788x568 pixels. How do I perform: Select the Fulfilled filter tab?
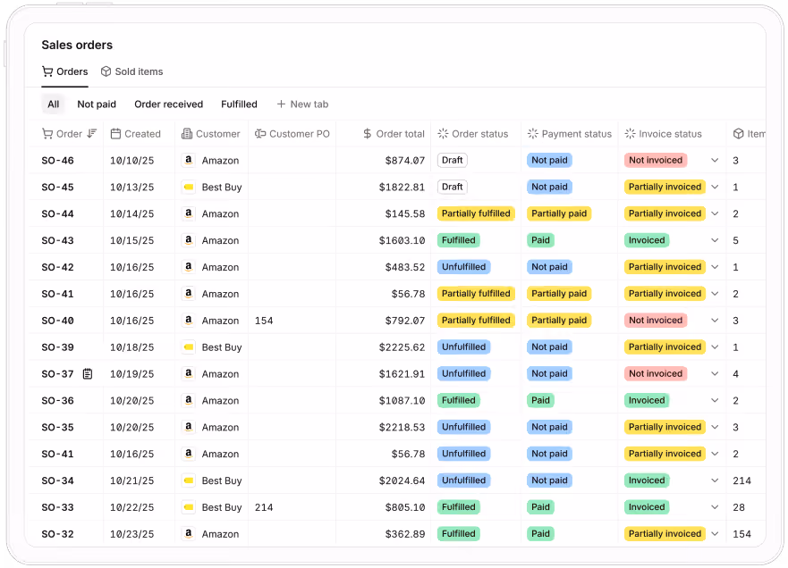tap(239, 104)
